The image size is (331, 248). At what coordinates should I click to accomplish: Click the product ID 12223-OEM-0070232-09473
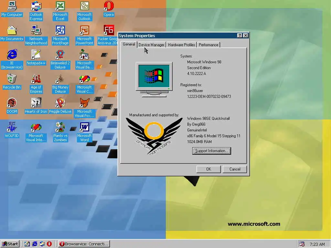[x=209, y=96]
